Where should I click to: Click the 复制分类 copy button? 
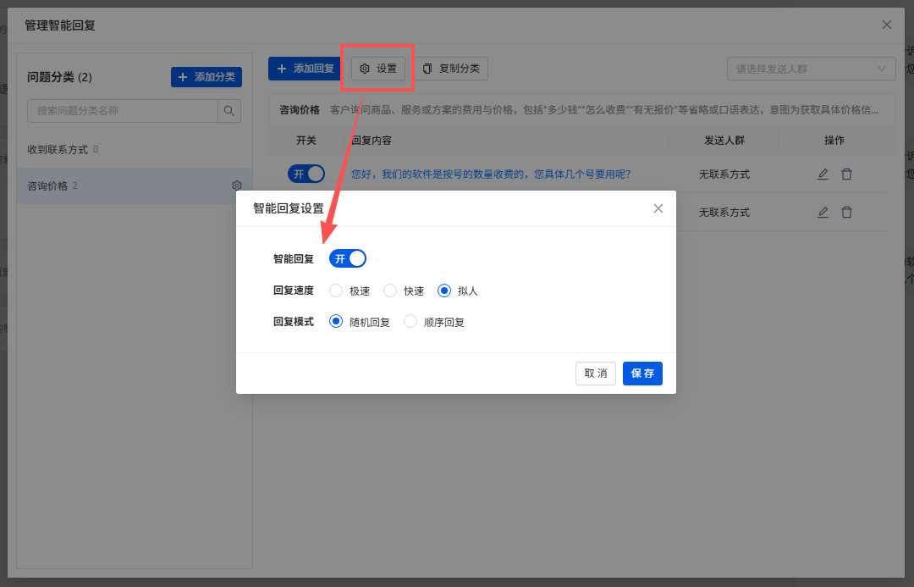451,69
